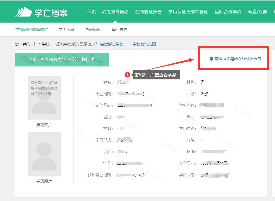The width and height of the screenshot is (275, 201).
Task: Switch to the 学籍信息/图像校对 tab
Action: click(32, 30)
